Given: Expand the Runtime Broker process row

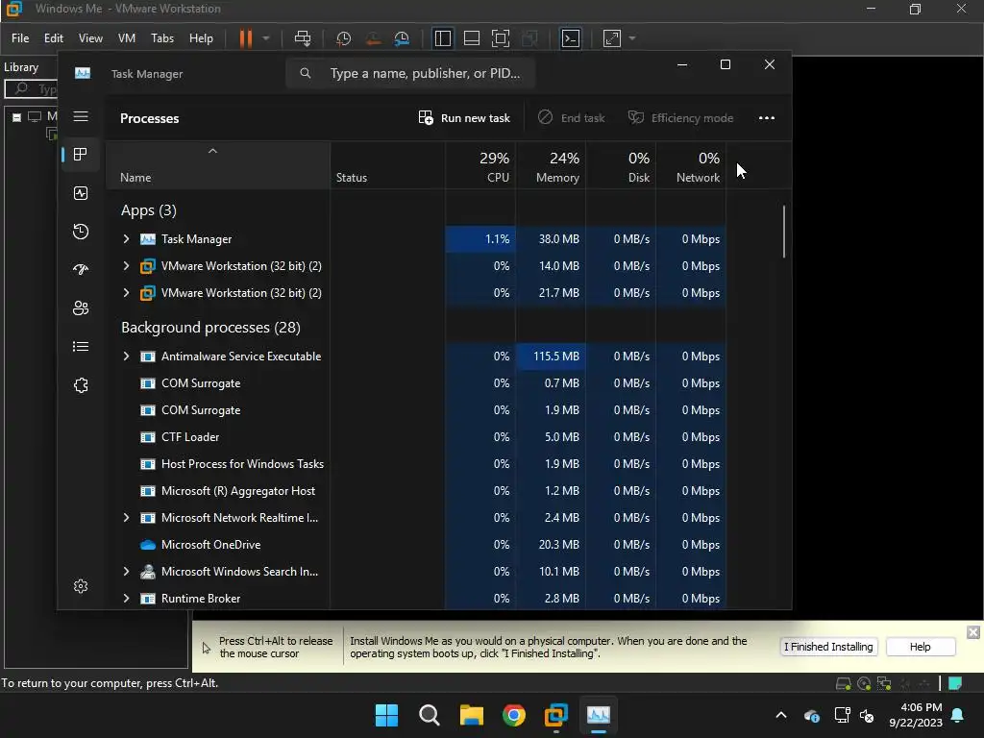Looking at the screenshot, I should [x=126, y=599].
